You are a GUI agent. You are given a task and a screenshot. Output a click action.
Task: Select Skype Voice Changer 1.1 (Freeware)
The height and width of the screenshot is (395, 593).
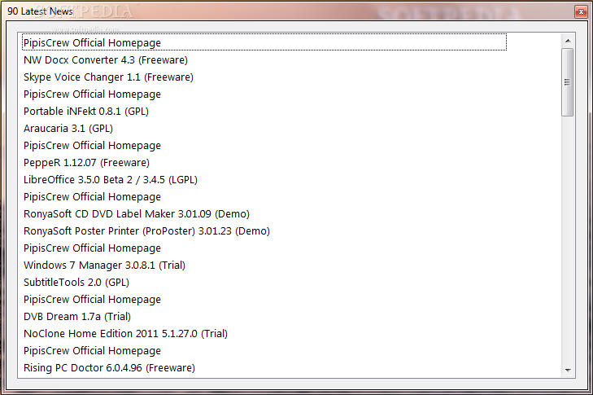(108, 77)
